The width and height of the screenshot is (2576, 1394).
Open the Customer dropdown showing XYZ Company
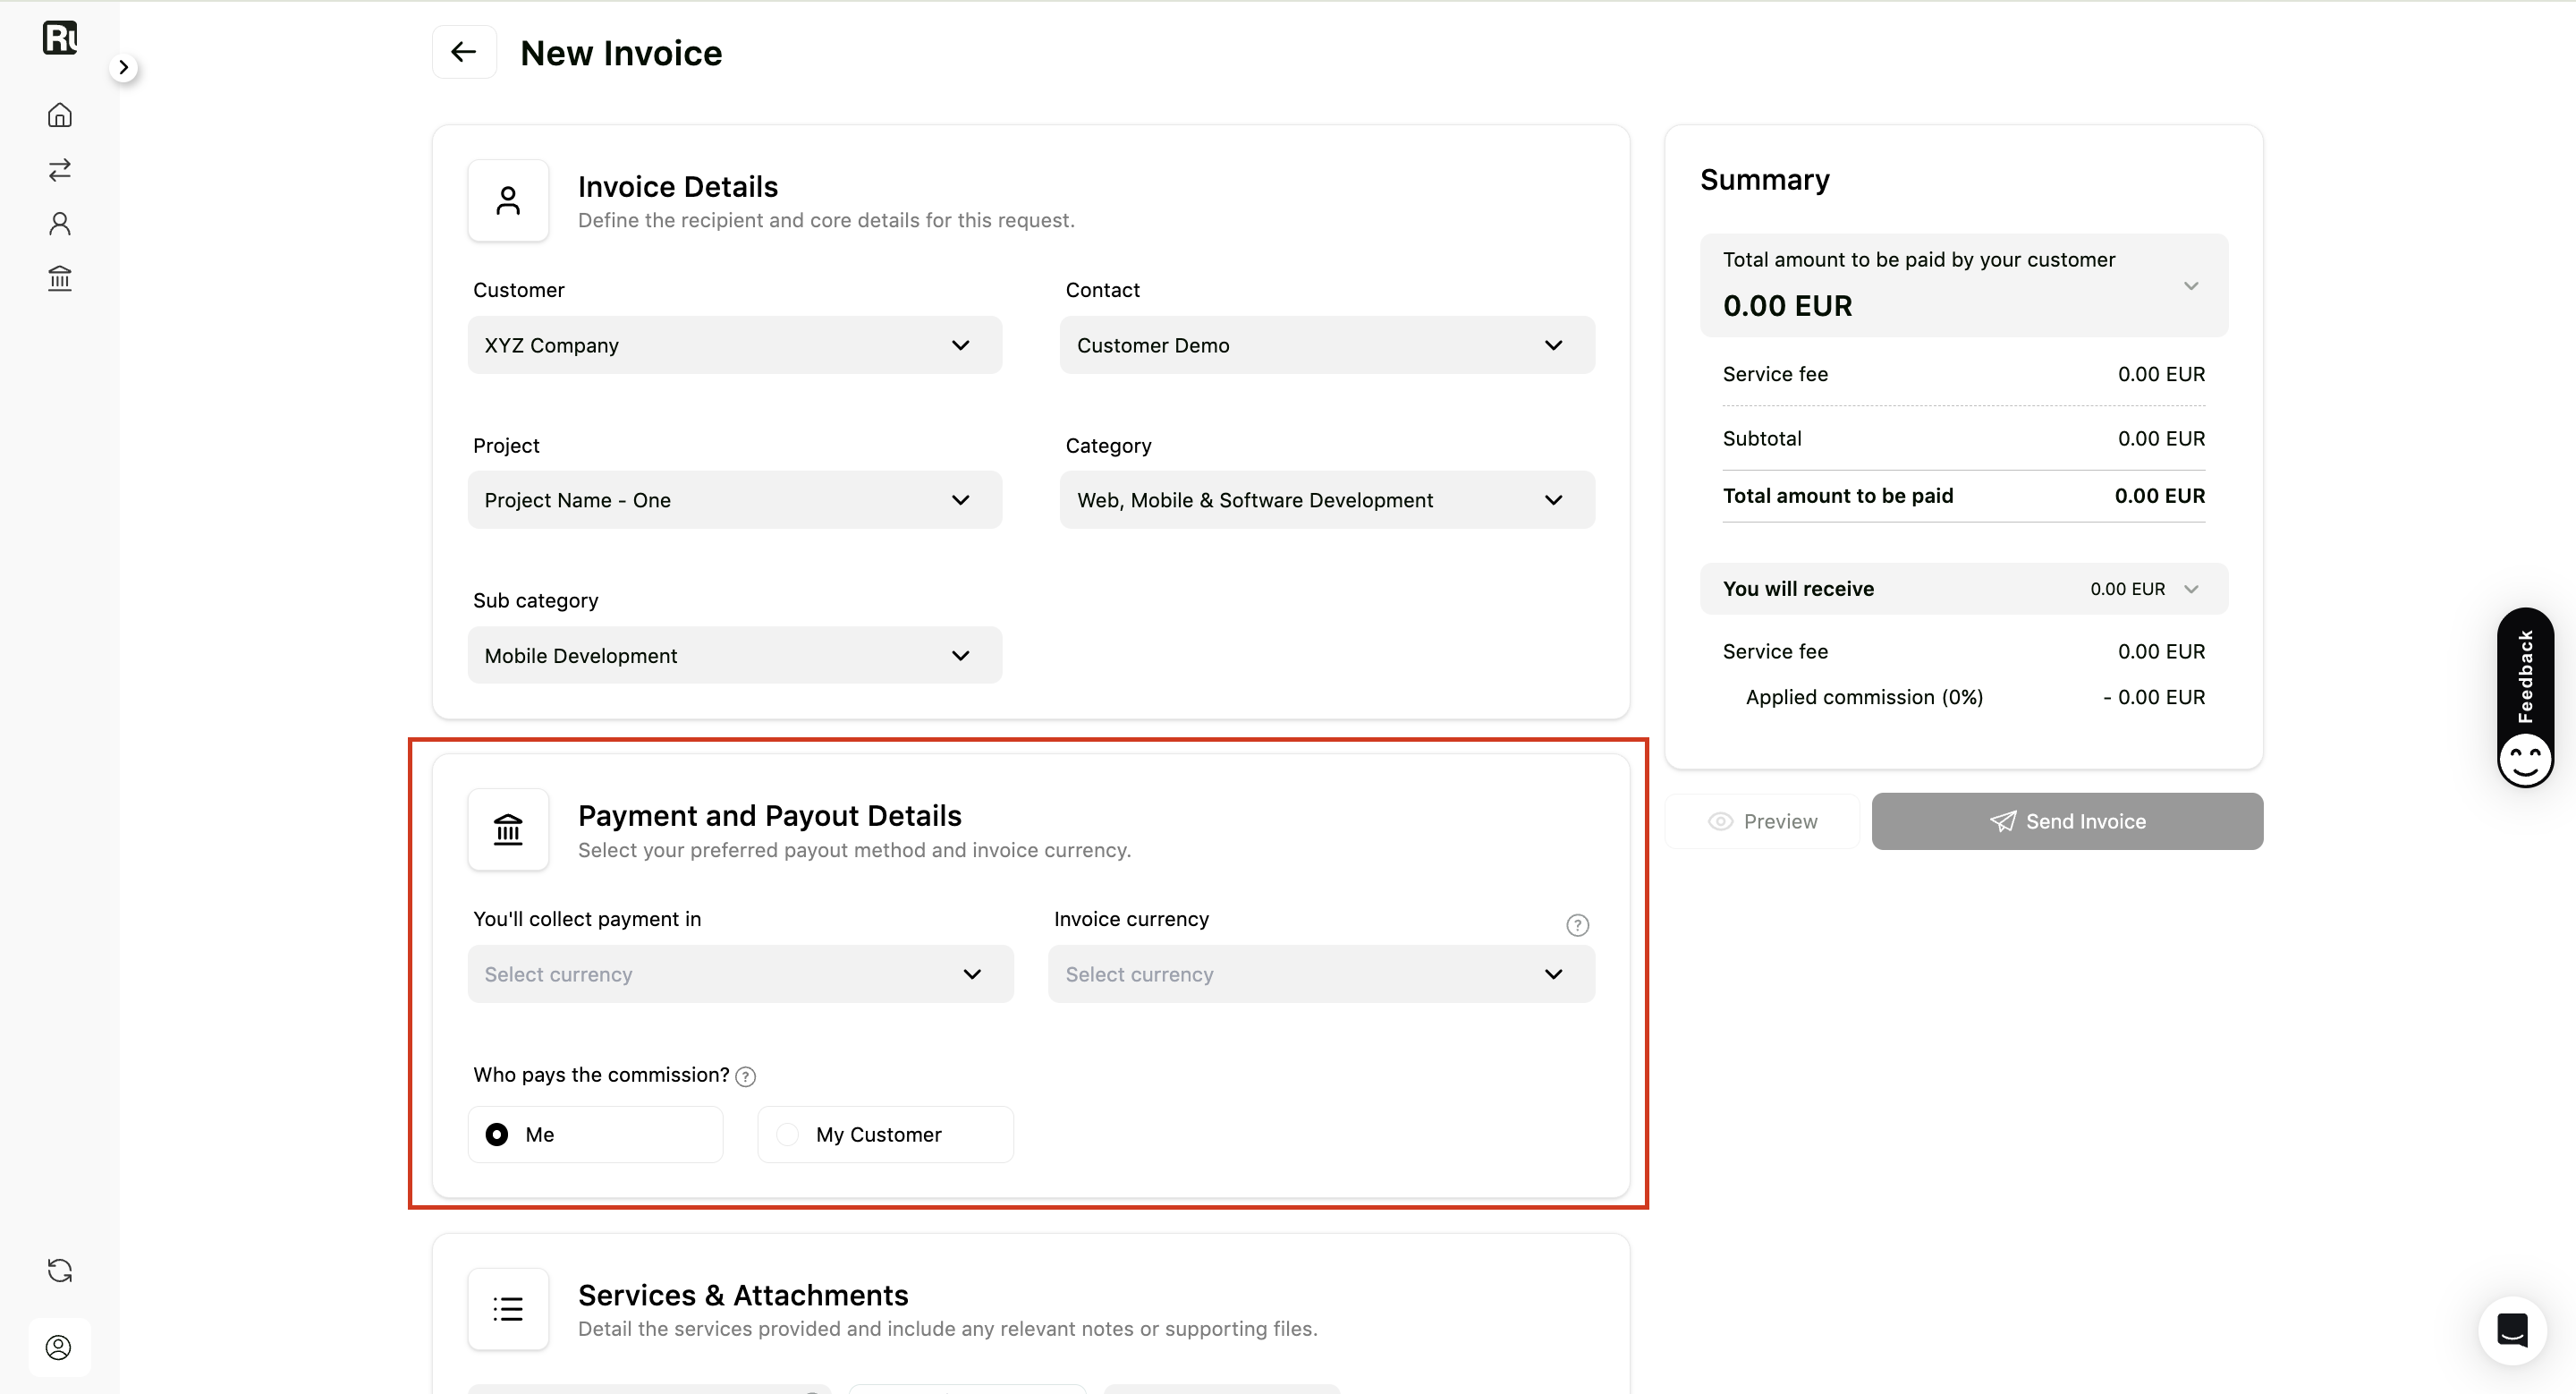coord(734,345)
